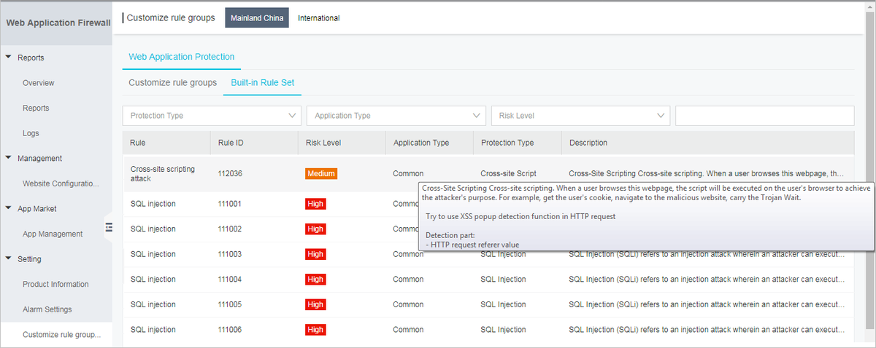Image resolution: width=876 pixels, height=348 pixels.
Task: Click the Cross-site scripting description tooltip
Action: [646, 216]
